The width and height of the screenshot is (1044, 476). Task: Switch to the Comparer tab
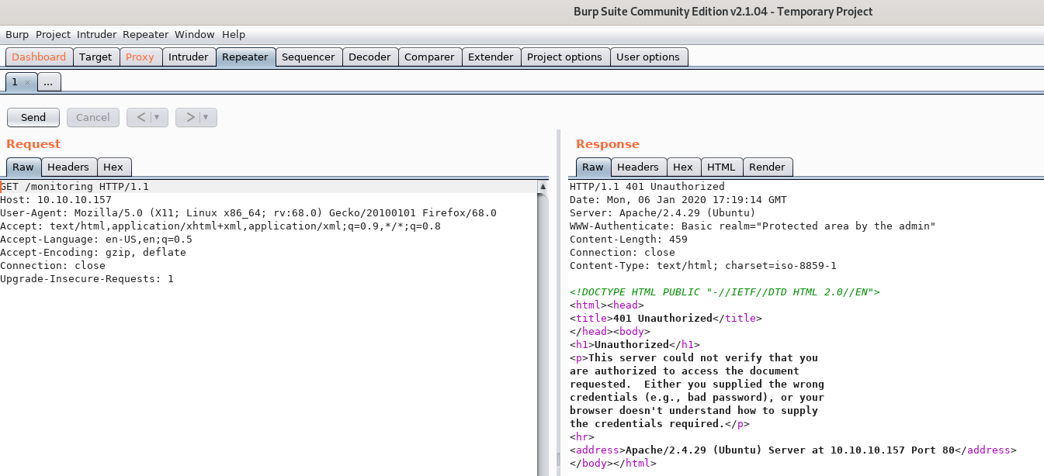click(x=429, y=57)
